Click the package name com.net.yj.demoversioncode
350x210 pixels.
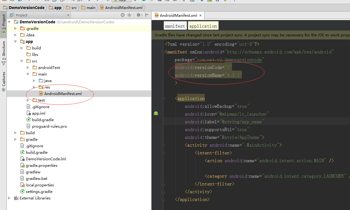230,60
